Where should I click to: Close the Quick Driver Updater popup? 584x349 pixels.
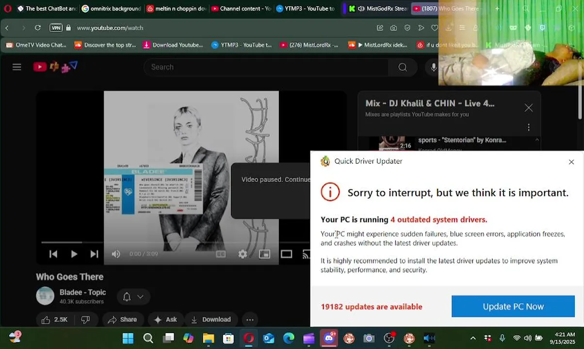(x=571, y=162)
